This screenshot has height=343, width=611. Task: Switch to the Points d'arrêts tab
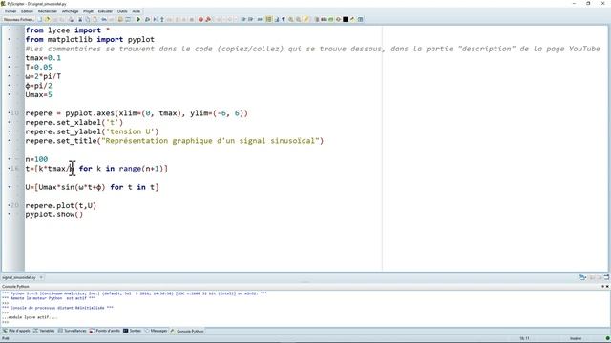click(105, 331)
